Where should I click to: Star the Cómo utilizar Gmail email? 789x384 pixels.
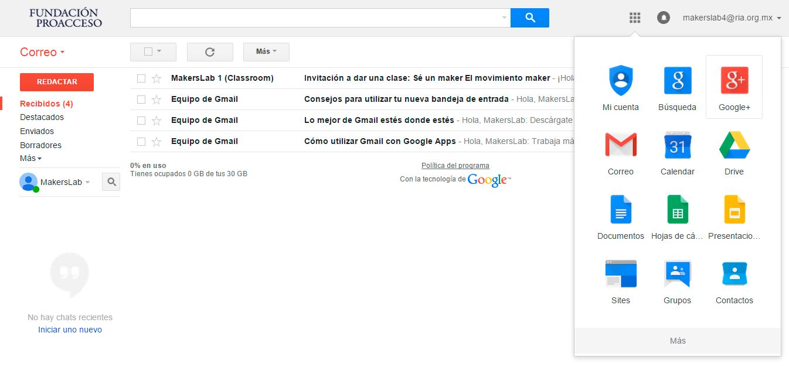pos(157,142)
